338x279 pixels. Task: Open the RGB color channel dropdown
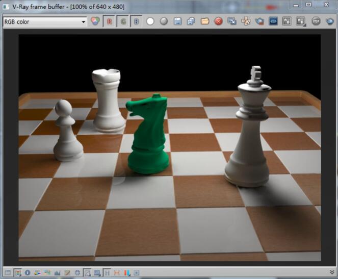coord(45,22)
